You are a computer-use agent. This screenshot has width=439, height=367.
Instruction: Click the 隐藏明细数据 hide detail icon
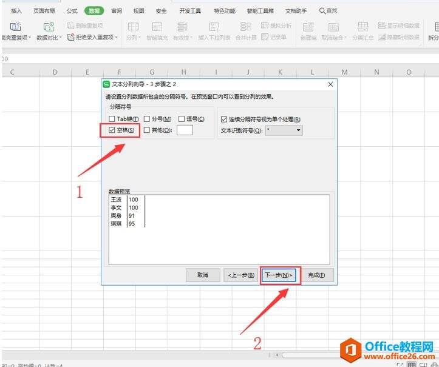click(381, 37)
